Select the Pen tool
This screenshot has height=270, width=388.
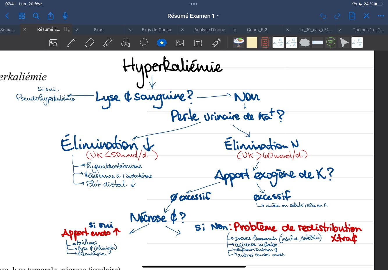click(x=71, y=43)
